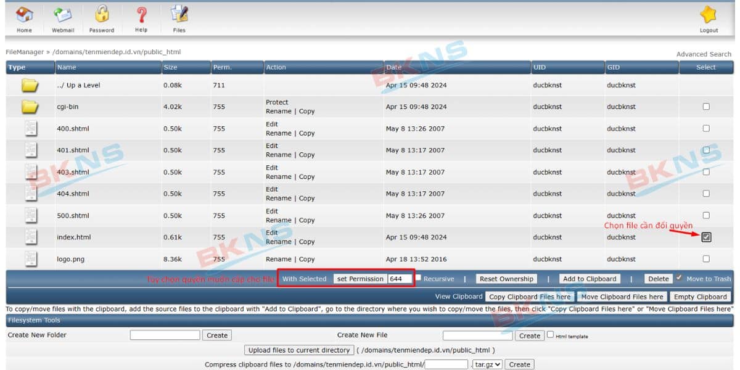Open Webmail from the top icon bar
740x370 pixels.
[x=62, y=14]
